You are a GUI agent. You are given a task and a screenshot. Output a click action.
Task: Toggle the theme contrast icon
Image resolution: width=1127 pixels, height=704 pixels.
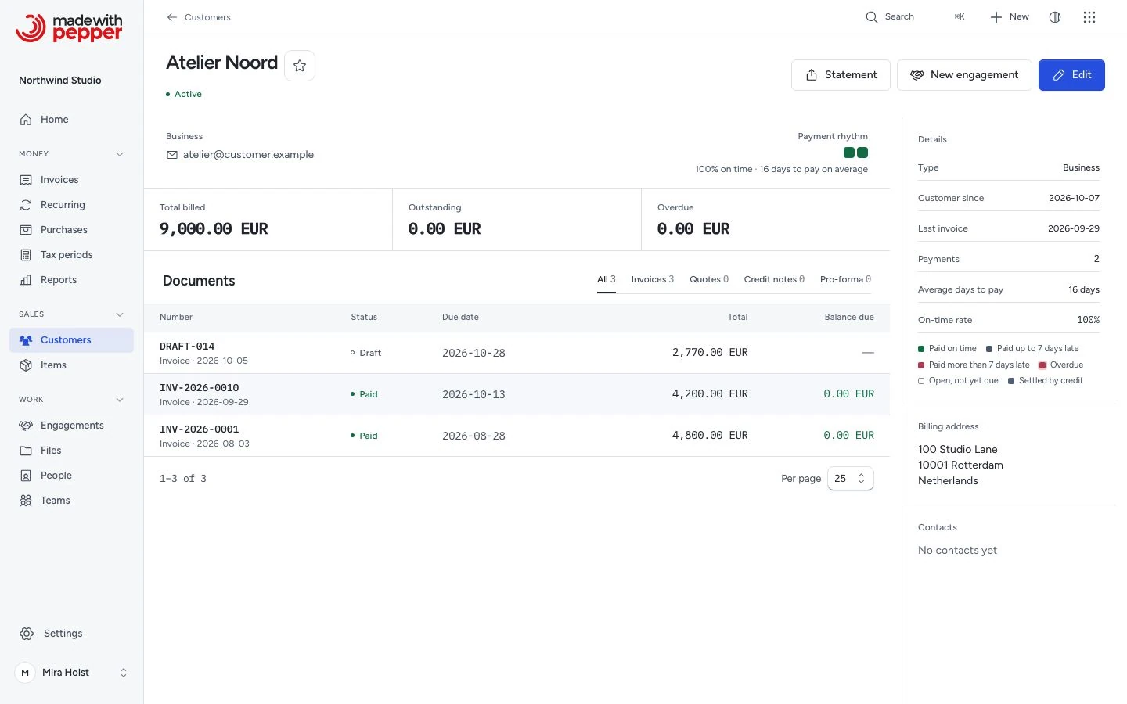(1055, 17)
